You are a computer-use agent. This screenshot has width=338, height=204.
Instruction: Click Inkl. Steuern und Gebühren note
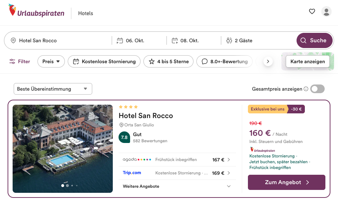pos(276,142)
